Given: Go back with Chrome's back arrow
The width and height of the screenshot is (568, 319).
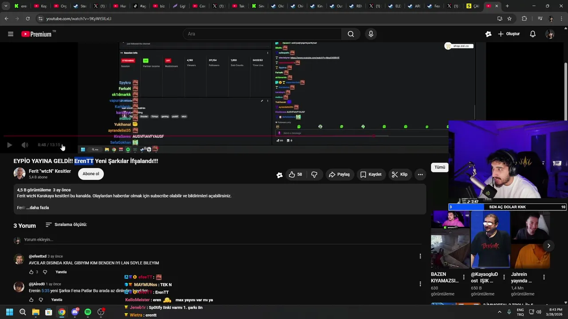Looking at the screenshot, I should tap(6, 19).
